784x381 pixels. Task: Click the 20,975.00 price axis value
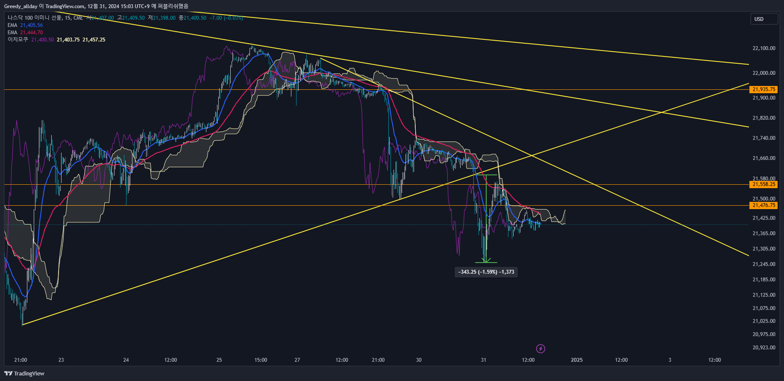[764, 334]
